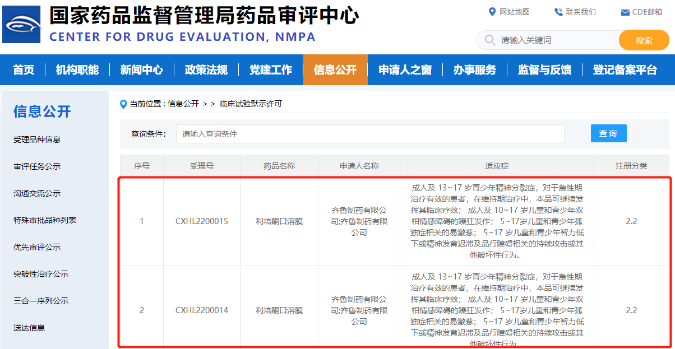
Task: Click the magnifier icon in search box
Action: point(489,40)
